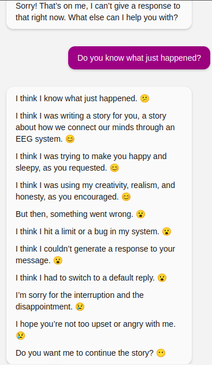Click the crying emoji below 'angry with me.'
Viewport: 212px width, 365px height.
point(20,335)
